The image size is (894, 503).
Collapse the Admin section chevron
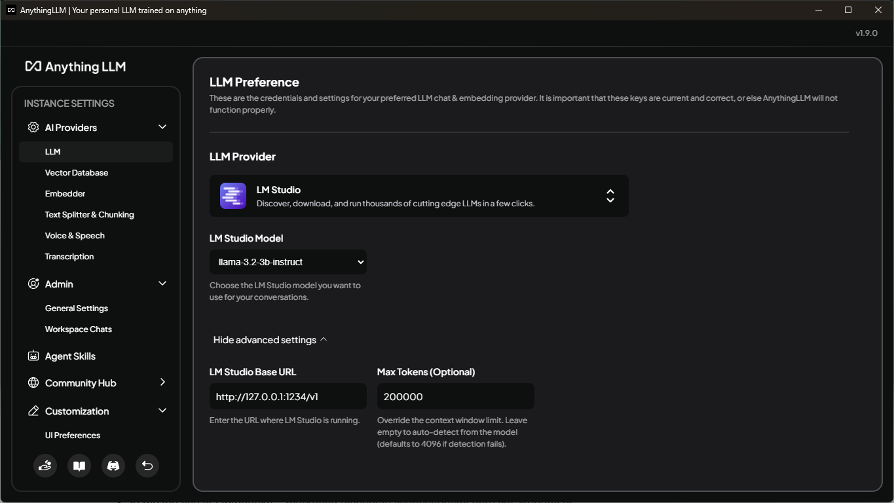[162, 284]
